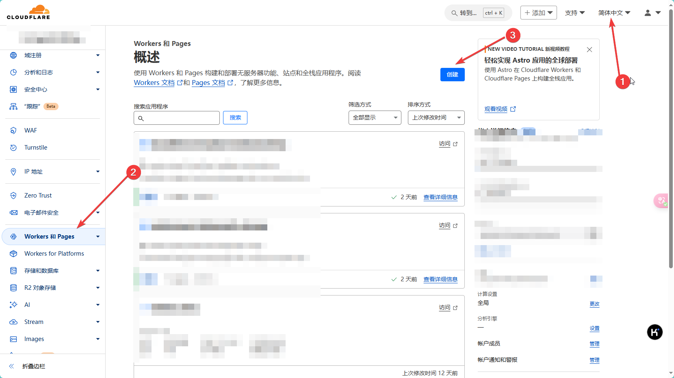
Task: Expand the 分析和日志 sidebar section
Action: (98, 72)
